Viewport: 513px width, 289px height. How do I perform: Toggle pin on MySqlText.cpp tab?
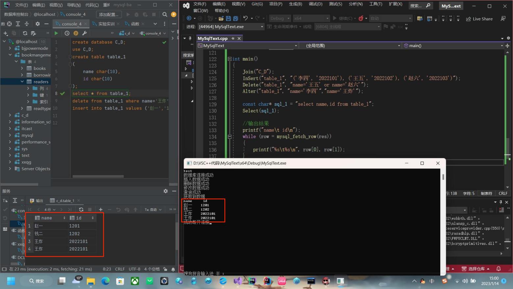[233, 39]
